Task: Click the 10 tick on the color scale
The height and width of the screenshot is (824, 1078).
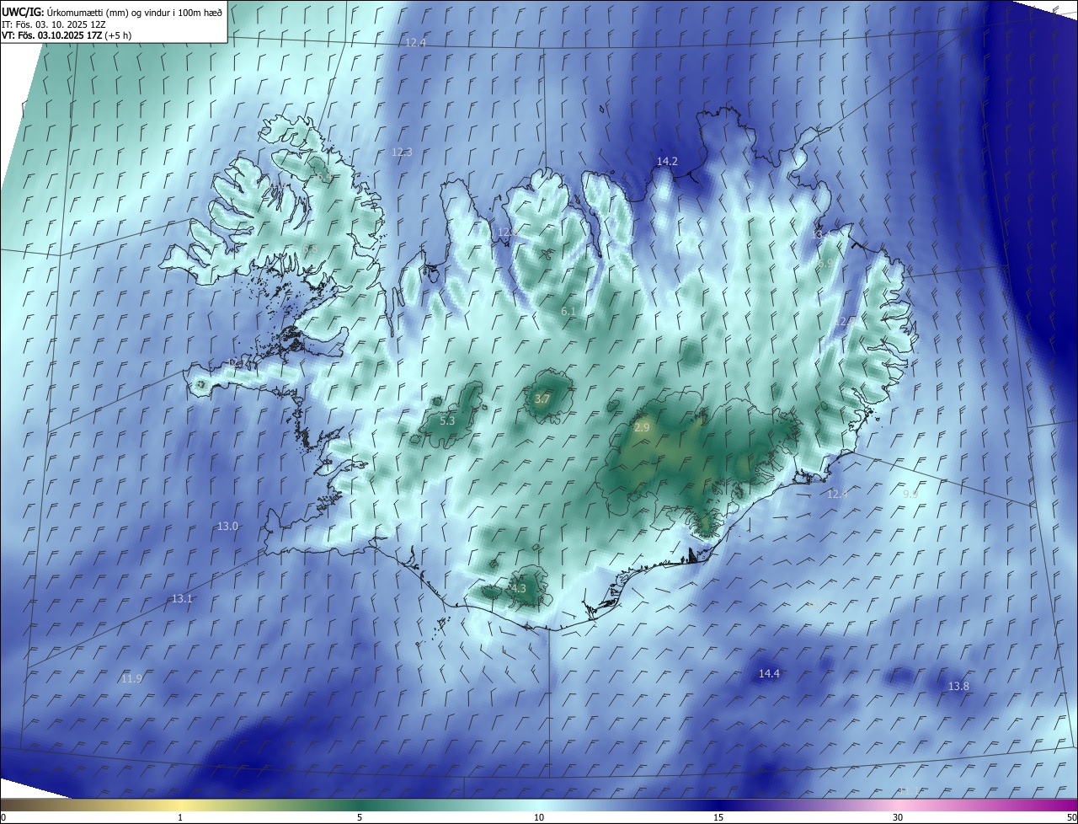Action: pos(539,817)
